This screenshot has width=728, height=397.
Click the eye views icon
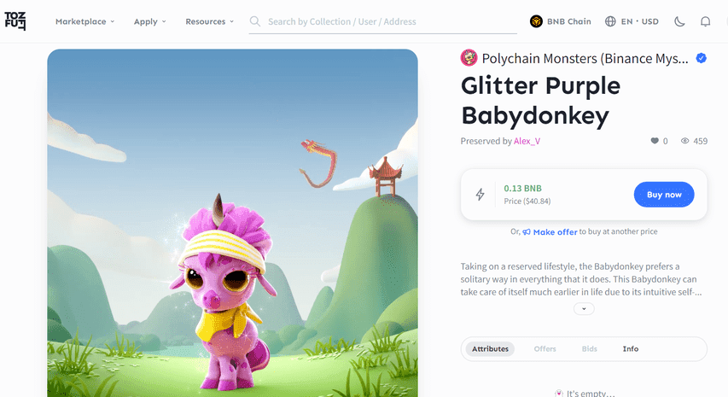pyautogui.click(x=684, y=141)
